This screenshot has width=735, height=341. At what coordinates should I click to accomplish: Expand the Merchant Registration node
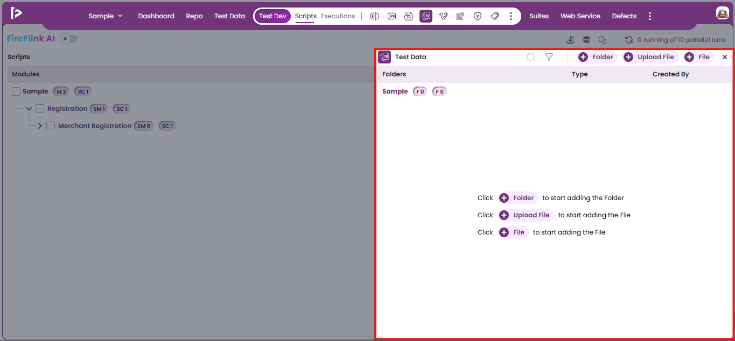click(x=40, y=126)
